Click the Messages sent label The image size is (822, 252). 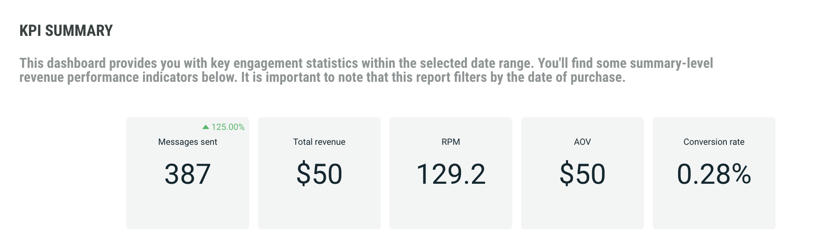[x=188, y=142]
